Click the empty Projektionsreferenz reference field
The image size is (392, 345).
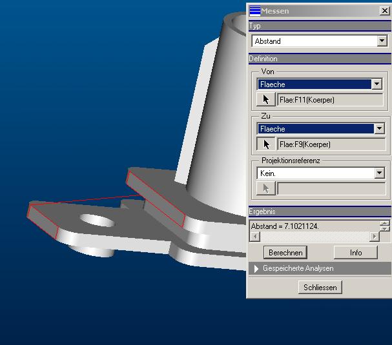pos(331,189)
